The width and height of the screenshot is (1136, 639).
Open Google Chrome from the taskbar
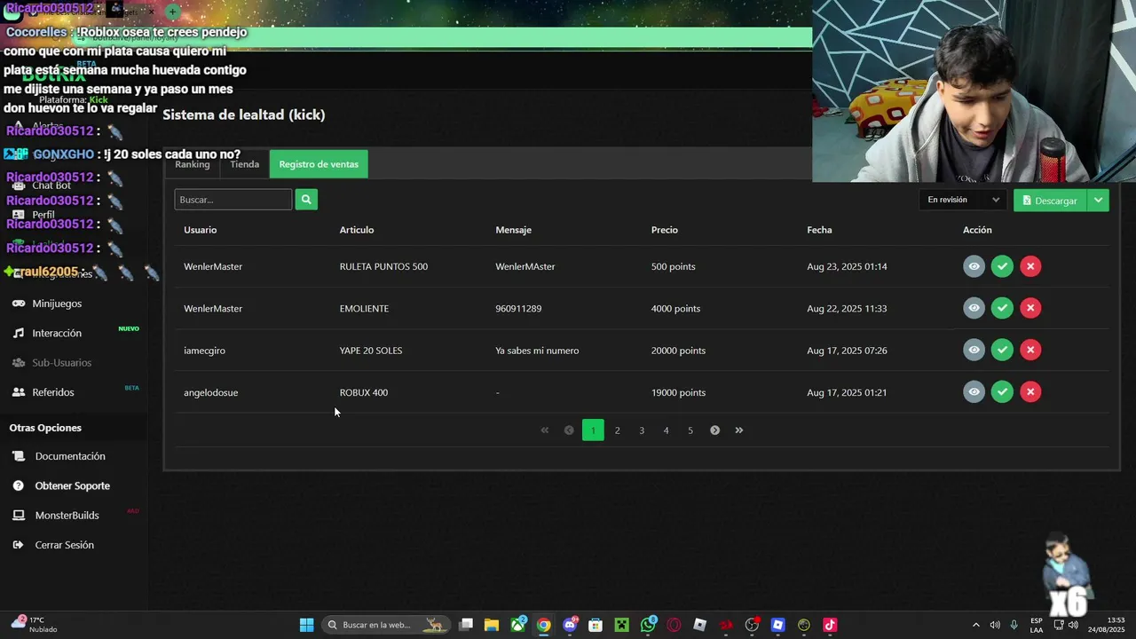point(543,625)
